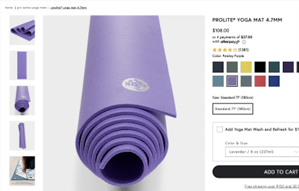View the flat full-length mat thumbnail
The height and width of the screenshot is (191, 299).
click(x=22, y=65)
